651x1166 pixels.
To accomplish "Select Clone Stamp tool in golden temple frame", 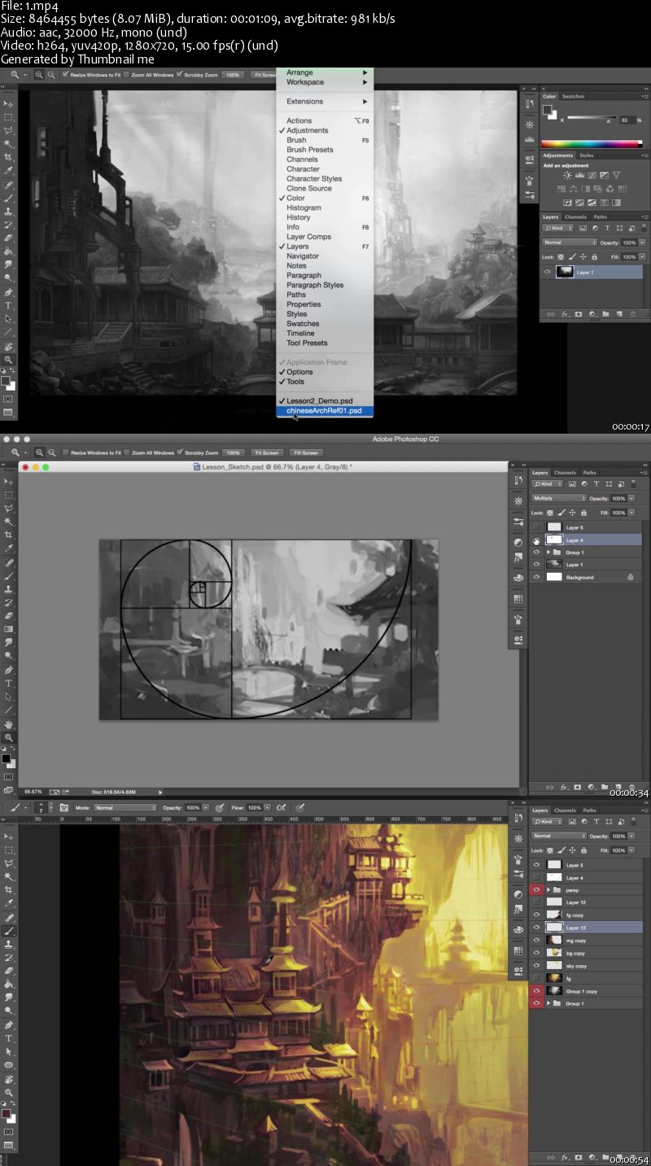I will click(x=9, y=944).
